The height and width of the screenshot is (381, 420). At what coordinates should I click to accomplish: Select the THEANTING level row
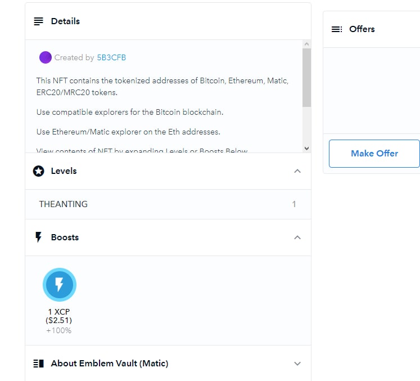(x=168, y=204)
